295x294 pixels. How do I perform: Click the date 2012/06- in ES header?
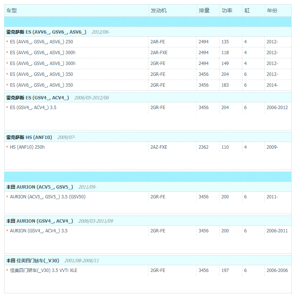pos(101,32)
